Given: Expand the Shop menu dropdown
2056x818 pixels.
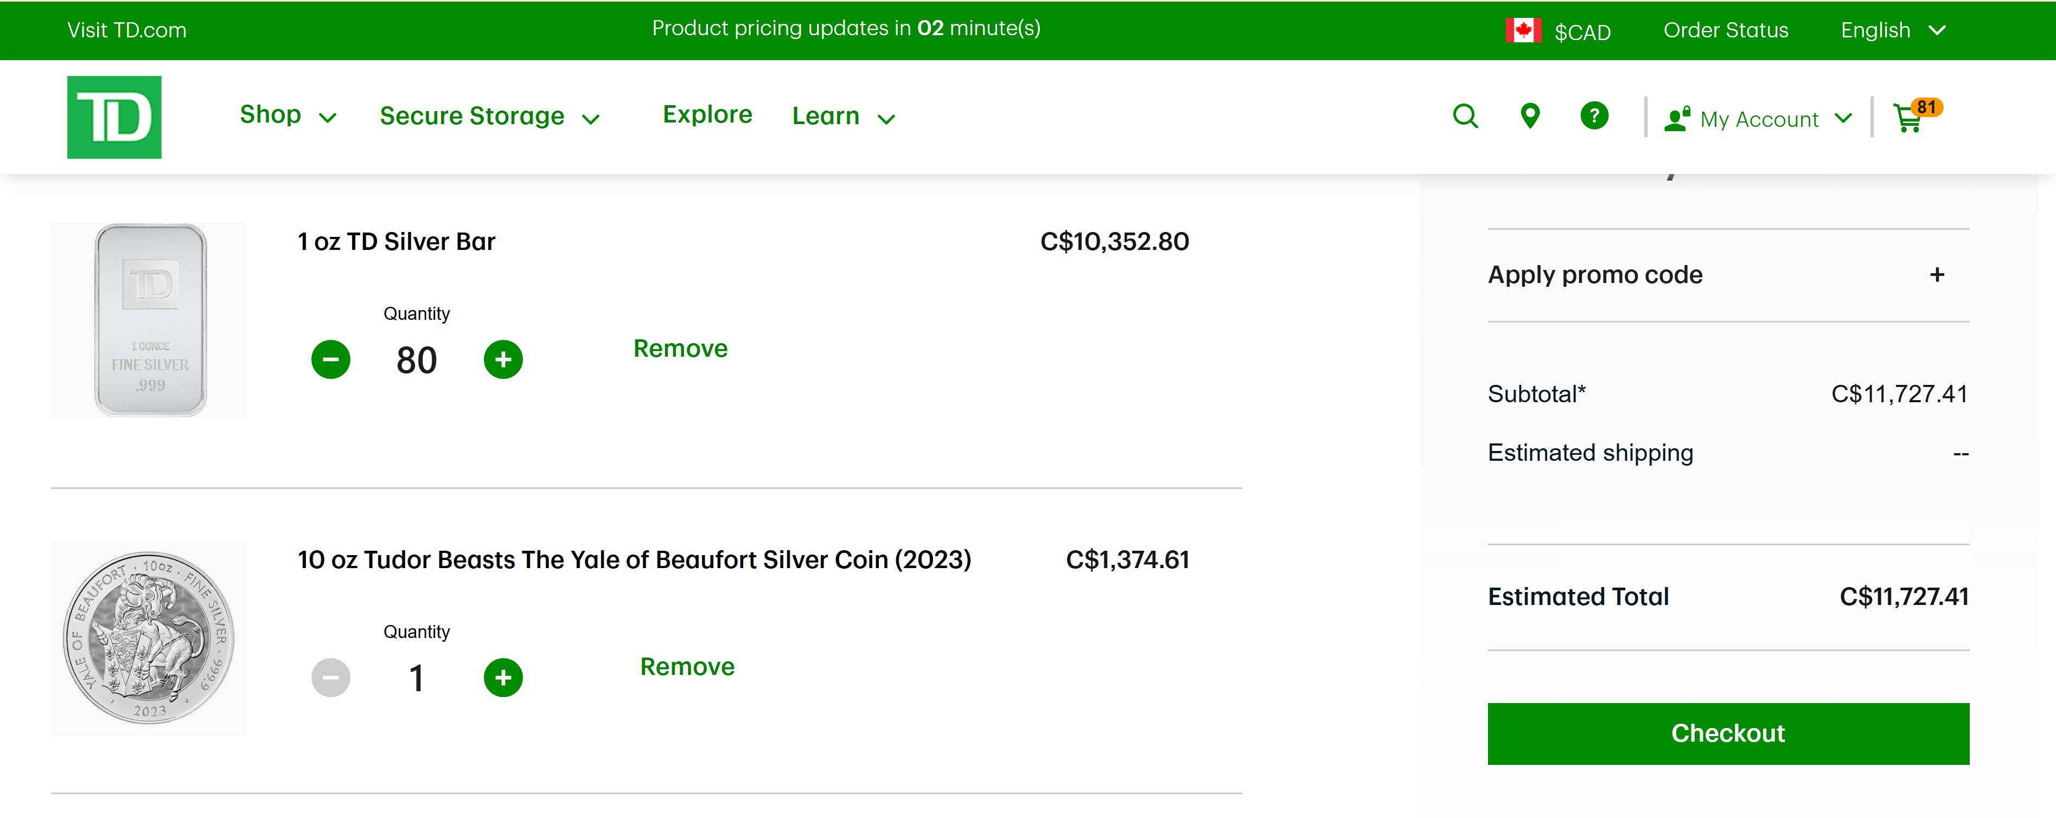Looking at the screenshot, I should [x=288, y=115].
